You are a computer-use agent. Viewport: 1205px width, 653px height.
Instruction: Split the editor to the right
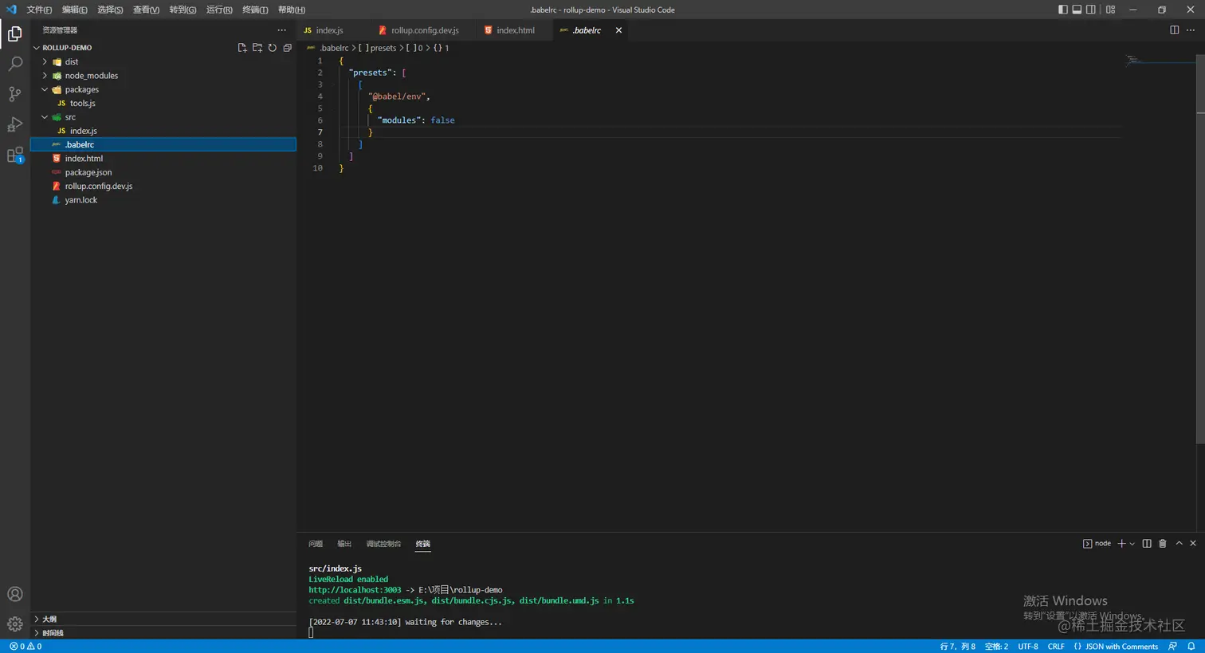(1174, 30)
